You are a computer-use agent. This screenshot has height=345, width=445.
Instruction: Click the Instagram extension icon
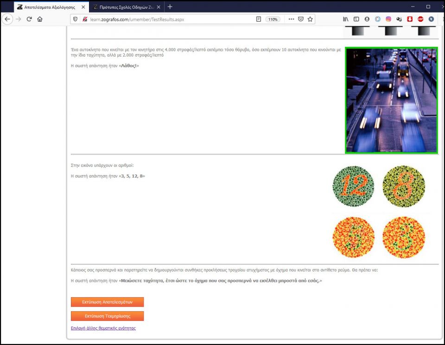click(x=388, y=19)
